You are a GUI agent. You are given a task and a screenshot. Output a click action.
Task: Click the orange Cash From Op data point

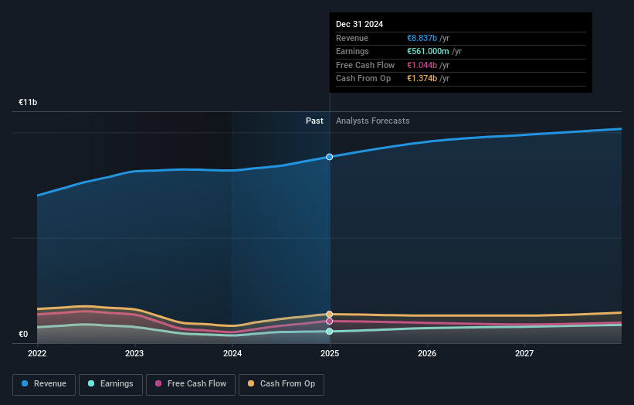click(330, 315)
